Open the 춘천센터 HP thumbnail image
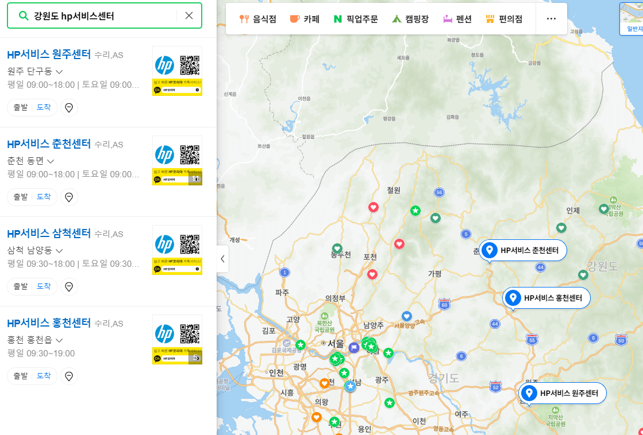The height and width of the screenshot is (435, 643). tap(177, 161)
